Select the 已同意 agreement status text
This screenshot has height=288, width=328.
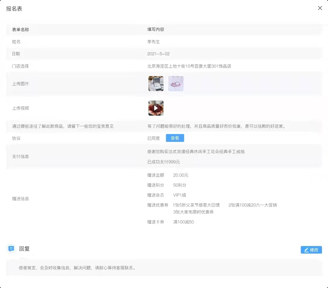pos(153,138)
